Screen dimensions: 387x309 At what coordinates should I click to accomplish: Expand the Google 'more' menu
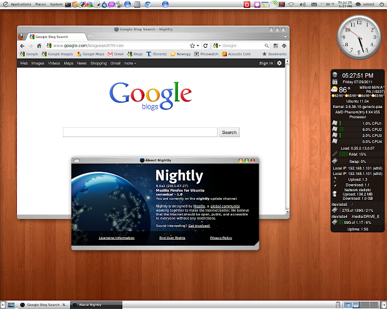pos(130,63)
